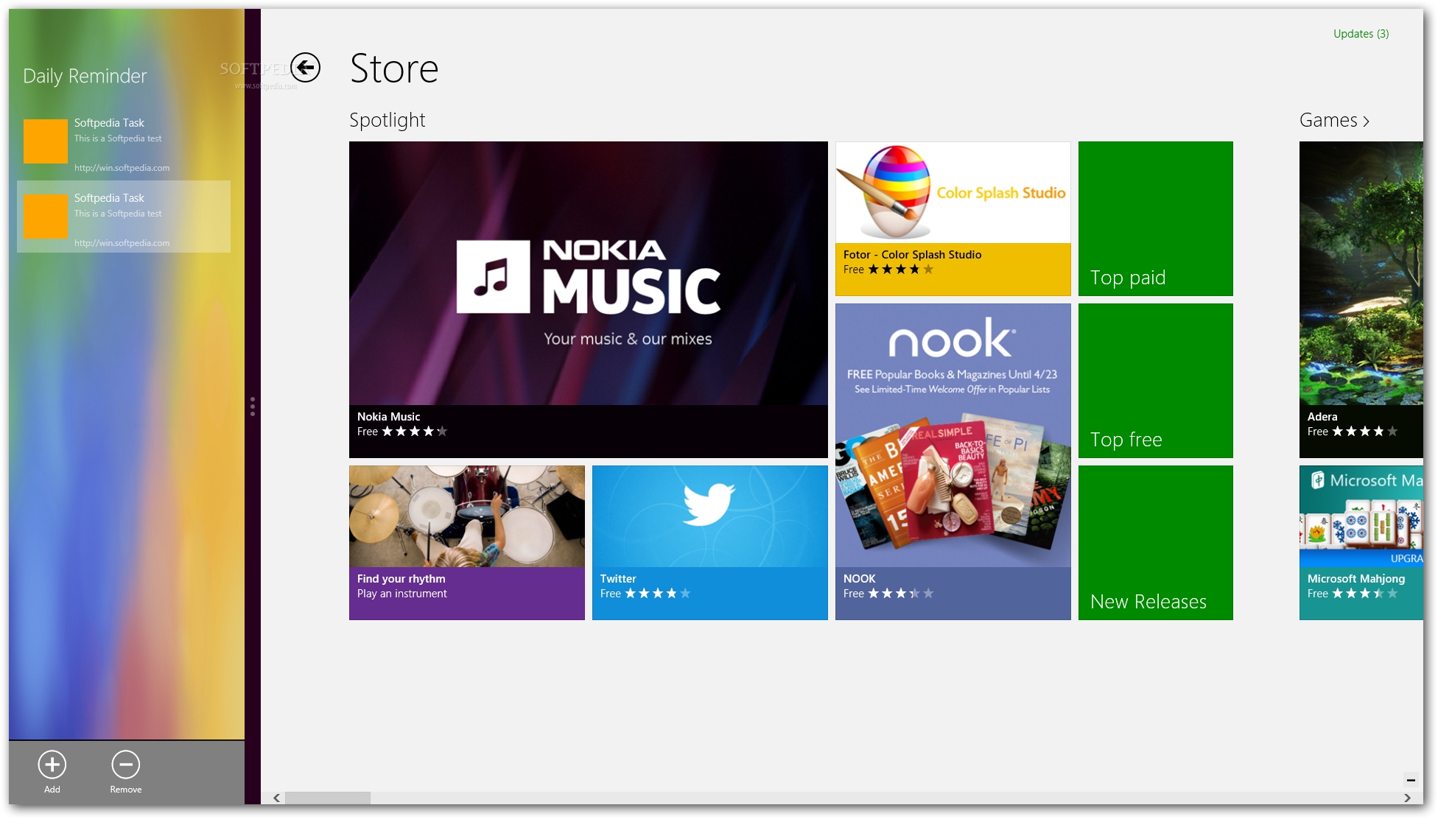Click the Nokia Music star rating
The image size is (1438, 819).
414,432
